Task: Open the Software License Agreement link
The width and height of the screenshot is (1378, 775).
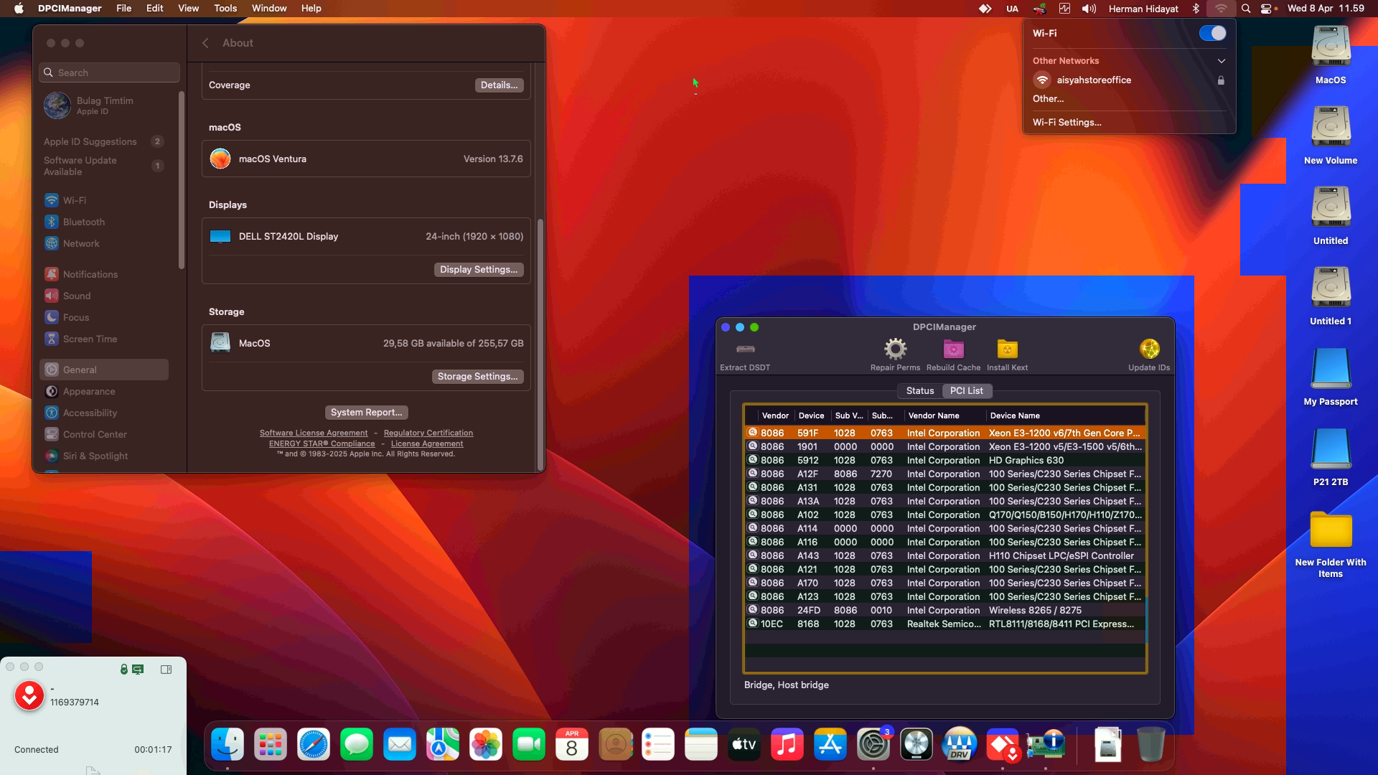Action: coord(314,433)
